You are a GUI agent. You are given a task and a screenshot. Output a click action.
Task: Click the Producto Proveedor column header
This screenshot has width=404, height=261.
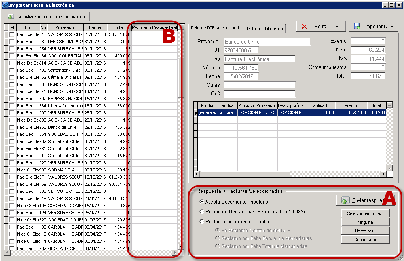(x=257, y=105)
